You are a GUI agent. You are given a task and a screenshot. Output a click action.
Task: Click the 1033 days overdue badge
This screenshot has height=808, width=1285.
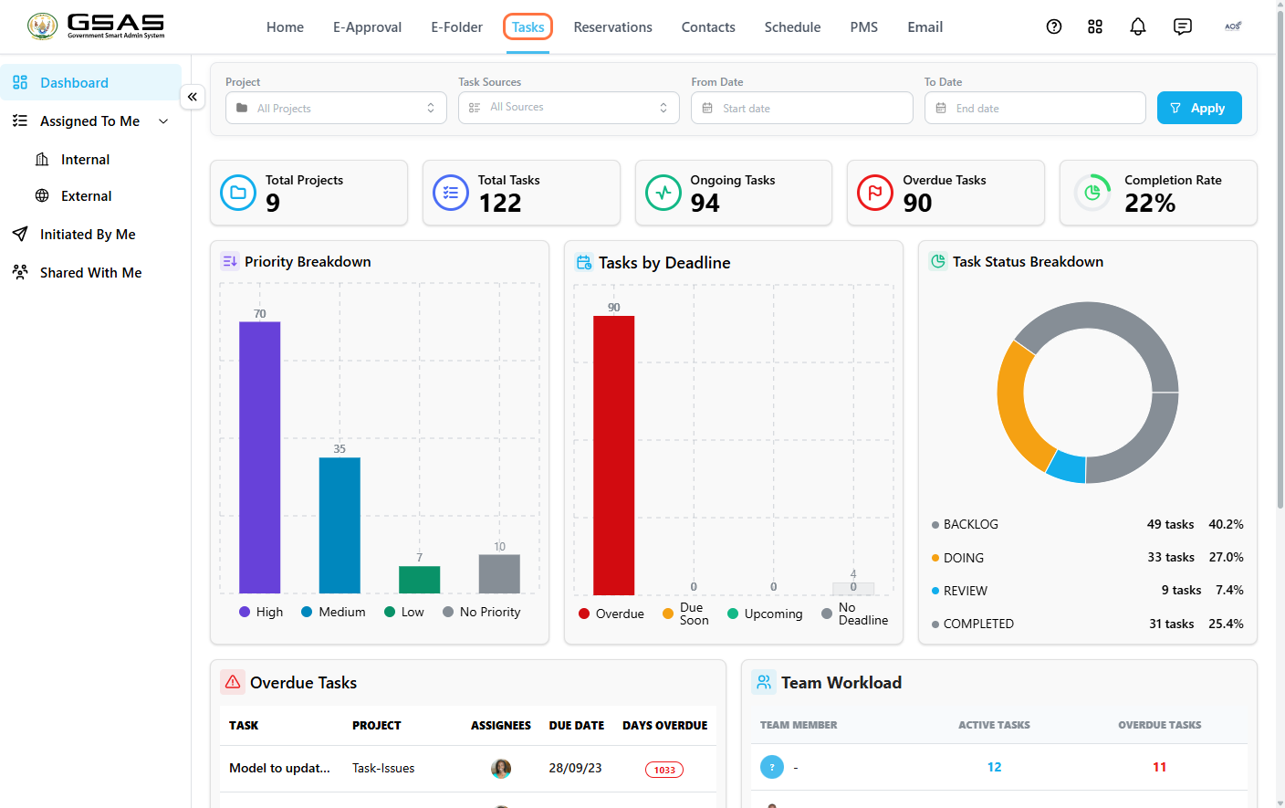664,770
